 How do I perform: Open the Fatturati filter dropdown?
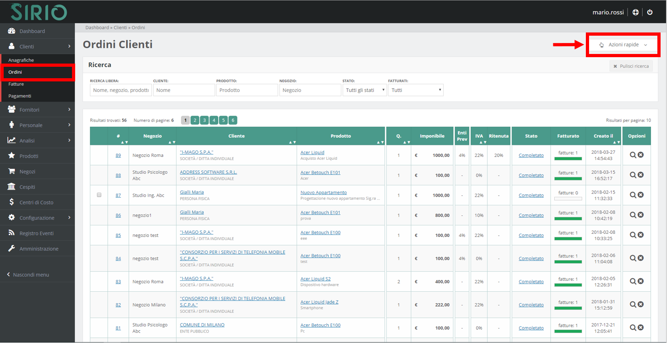(x=416, y=90)
